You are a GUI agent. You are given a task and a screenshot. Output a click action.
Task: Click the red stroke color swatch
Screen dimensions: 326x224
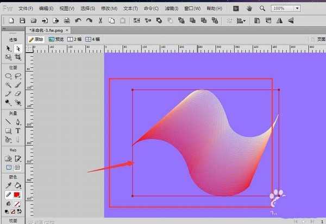point(17,195)
